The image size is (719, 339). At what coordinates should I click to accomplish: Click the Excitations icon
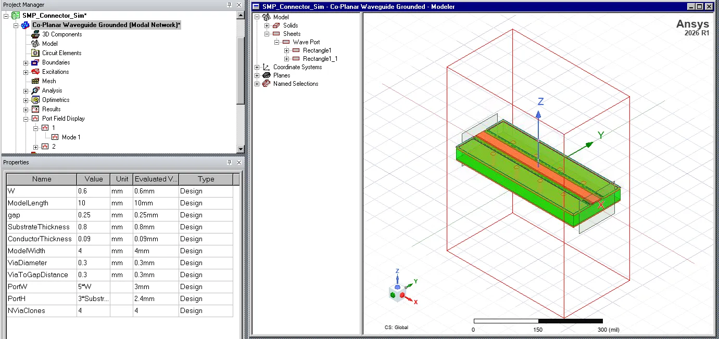[35, 72]
